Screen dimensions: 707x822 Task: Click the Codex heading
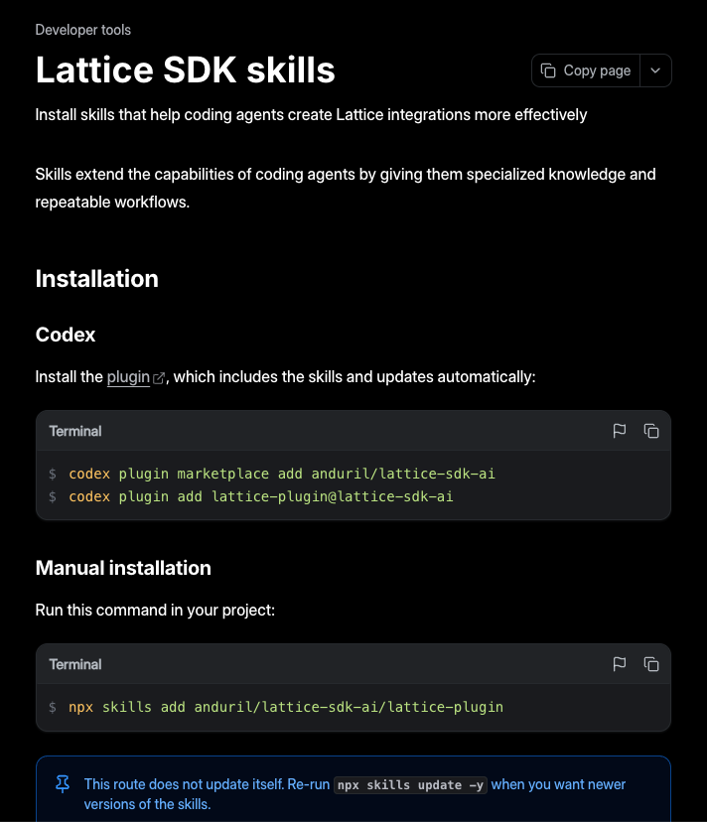coord(66,335)
